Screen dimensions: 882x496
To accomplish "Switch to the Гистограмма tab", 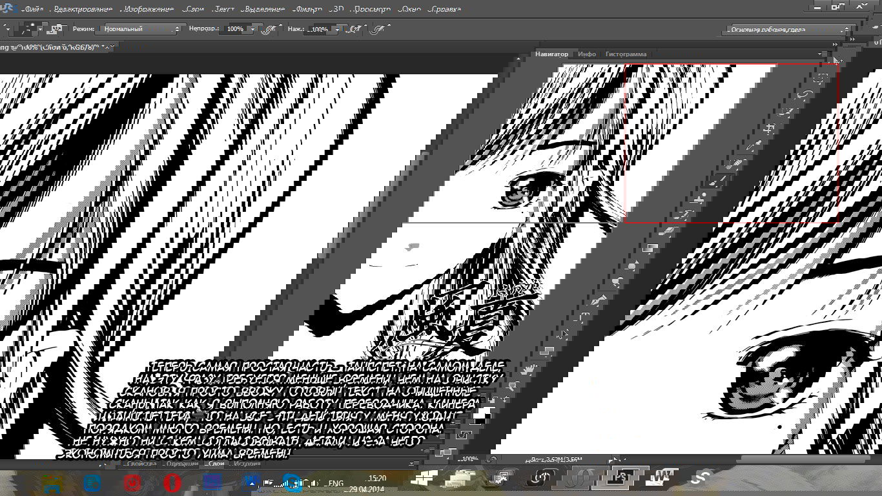I will pos(626,54).
